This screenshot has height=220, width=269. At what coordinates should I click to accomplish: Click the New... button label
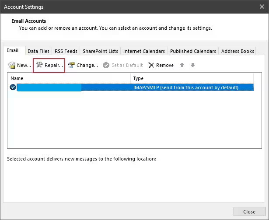click(x=24, y=65)
